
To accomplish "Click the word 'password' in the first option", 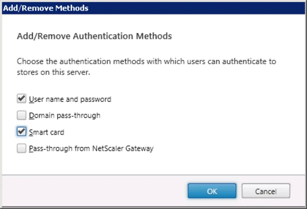I will click(96, 100).
